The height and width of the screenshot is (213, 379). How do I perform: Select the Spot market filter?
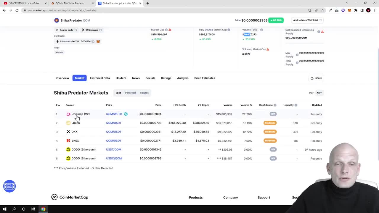(118, 93)
